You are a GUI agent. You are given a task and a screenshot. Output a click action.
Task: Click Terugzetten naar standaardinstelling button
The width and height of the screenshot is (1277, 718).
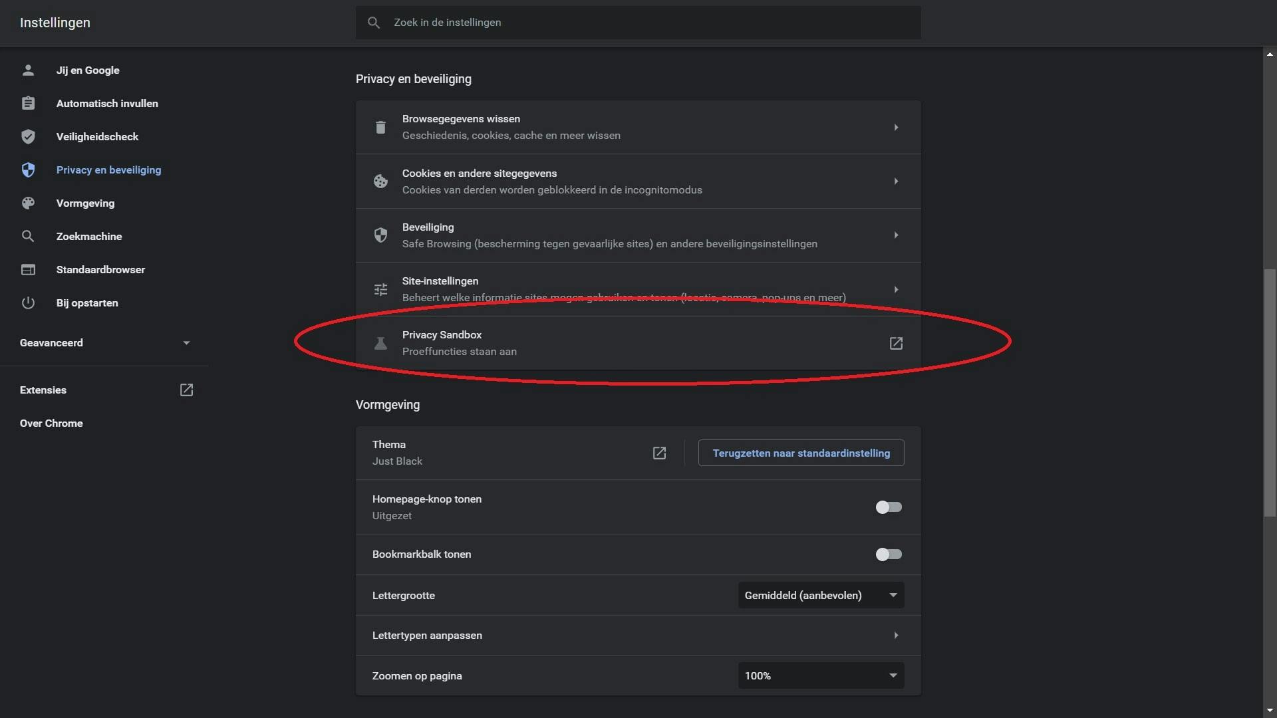click(801, 453)
